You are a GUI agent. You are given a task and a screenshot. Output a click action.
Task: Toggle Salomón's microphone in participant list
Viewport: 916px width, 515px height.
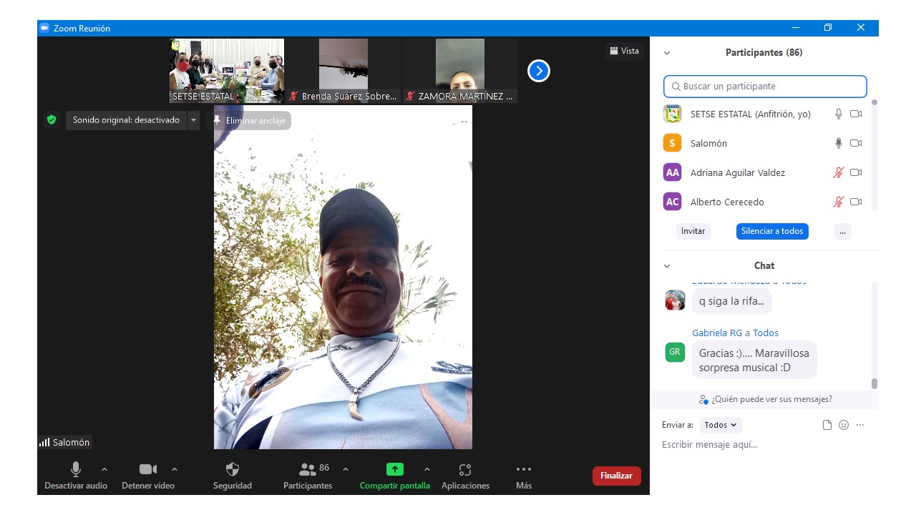tap(839, 143)
